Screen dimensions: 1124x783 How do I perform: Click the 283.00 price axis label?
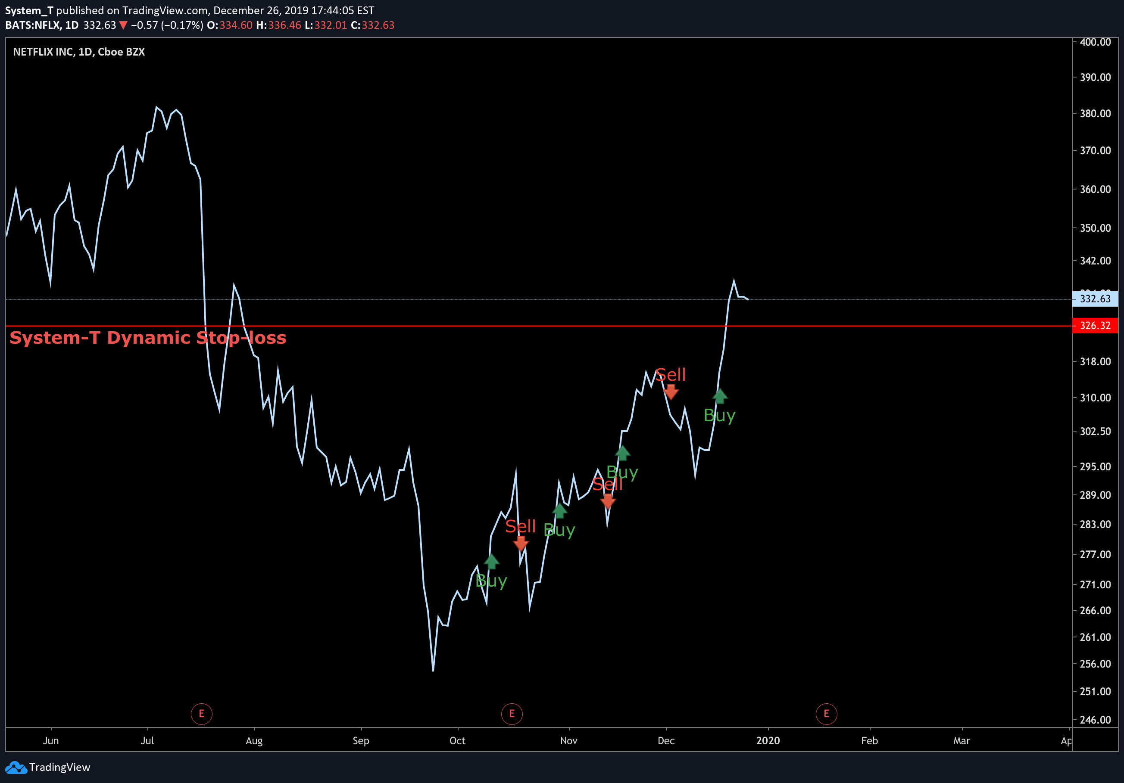pyautogui.click(x=1096, y=524)
